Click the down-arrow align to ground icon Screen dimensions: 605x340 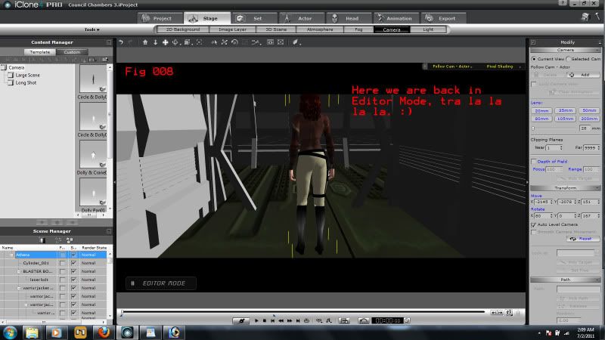[x=156, y=42]
